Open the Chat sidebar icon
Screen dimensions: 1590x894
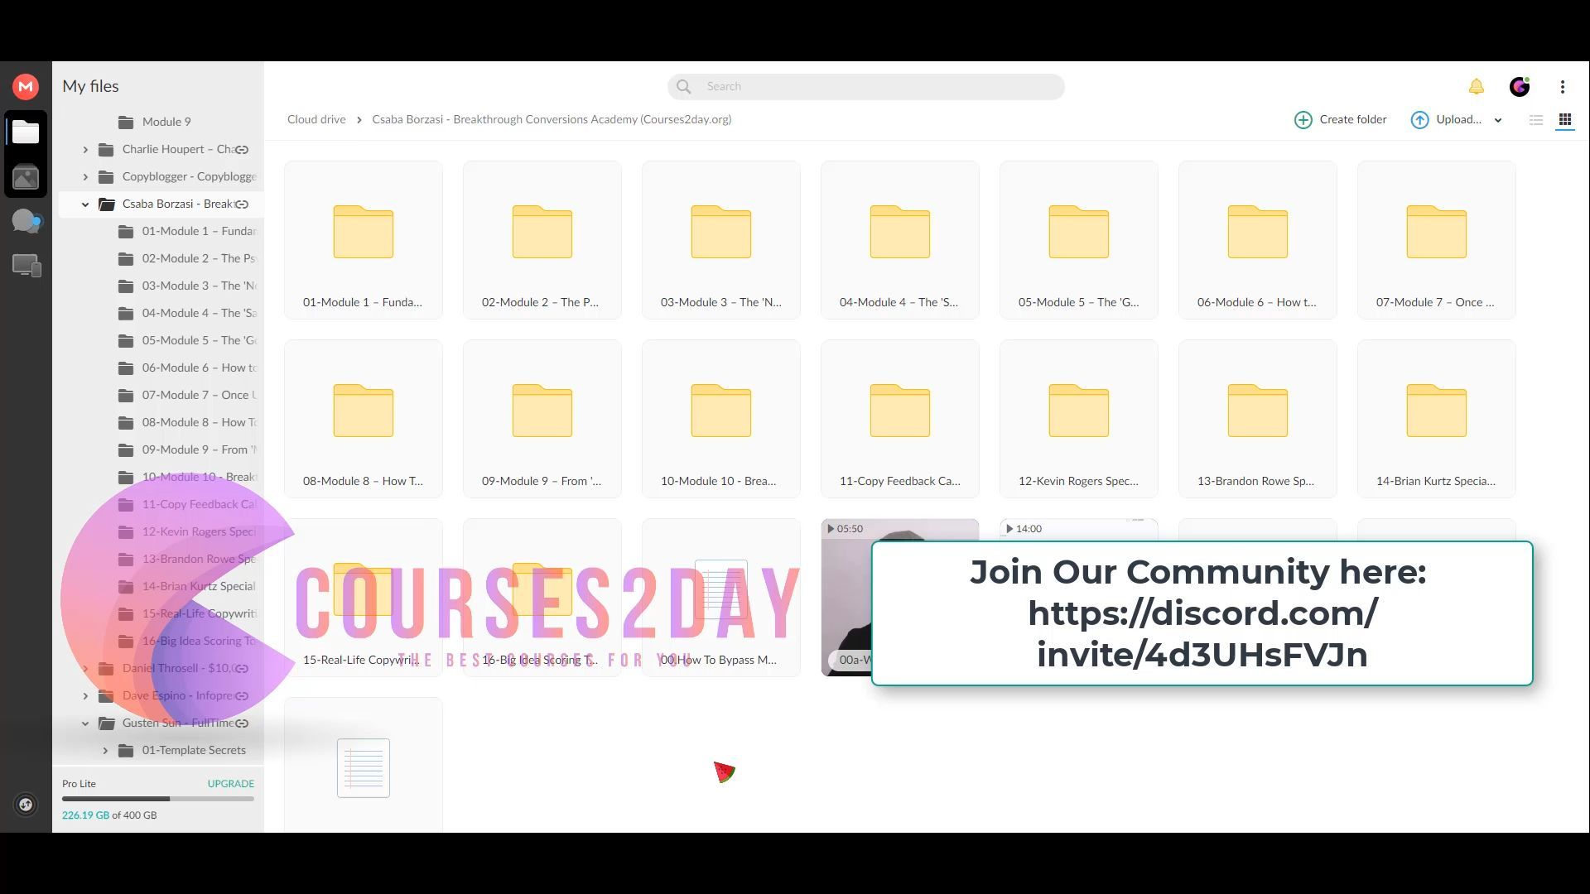26,221
